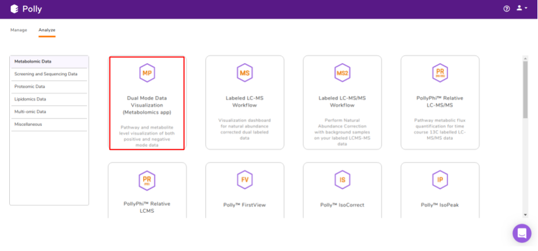Open Labeled LC-MS/MS Workflow title
The image size is (538, 251).
(343, 102)
